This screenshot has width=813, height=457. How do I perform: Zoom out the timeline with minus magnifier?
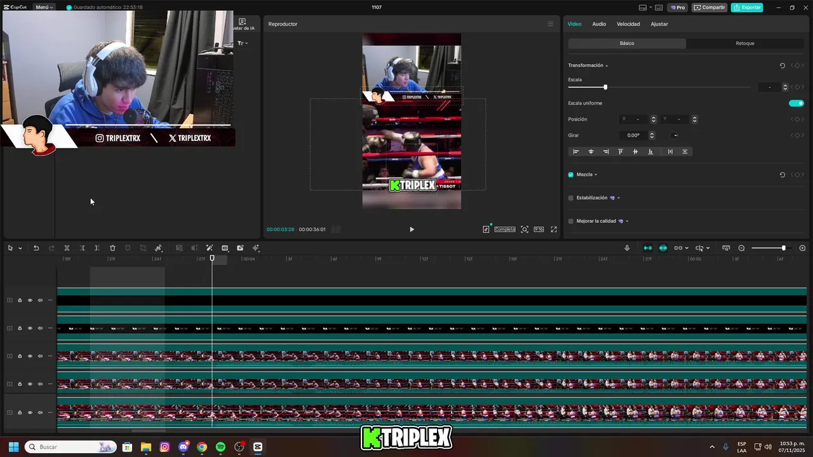[741, 248]
